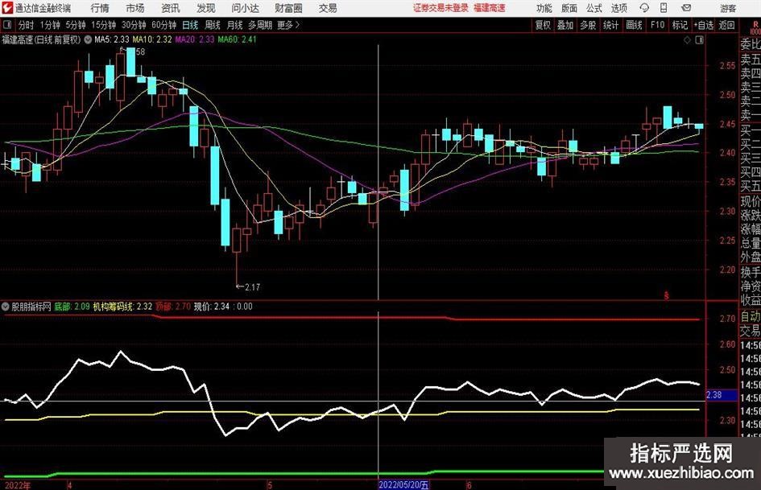Open the 行情 menu
The image size is (761, 490).
100,8
